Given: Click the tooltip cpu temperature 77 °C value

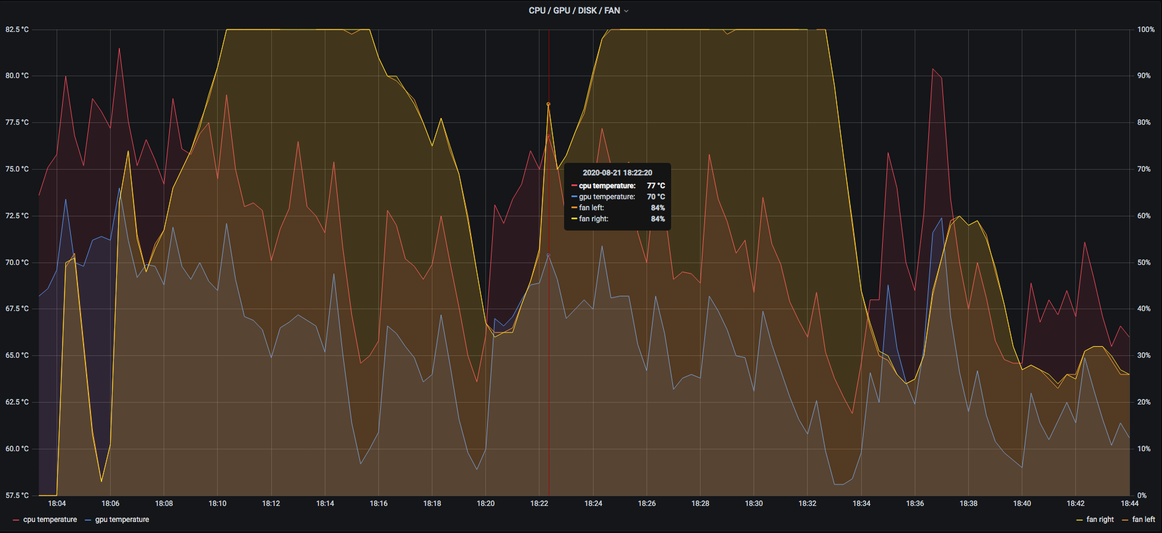Looking at the screenshot, I should tap(656, 186).
